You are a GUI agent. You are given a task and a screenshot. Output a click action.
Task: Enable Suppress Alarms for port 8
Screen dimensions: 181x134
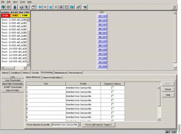pyautogui.click(x=113, y=117)
